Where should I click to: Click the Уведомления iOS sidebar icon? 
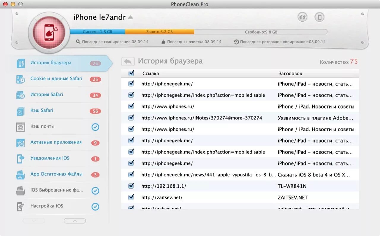20,159
